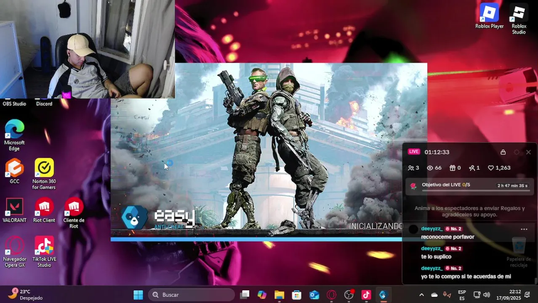Open Norton 360 for Gamers shortcut
This screenshot has height=303, width=538.
click(44, 174)
